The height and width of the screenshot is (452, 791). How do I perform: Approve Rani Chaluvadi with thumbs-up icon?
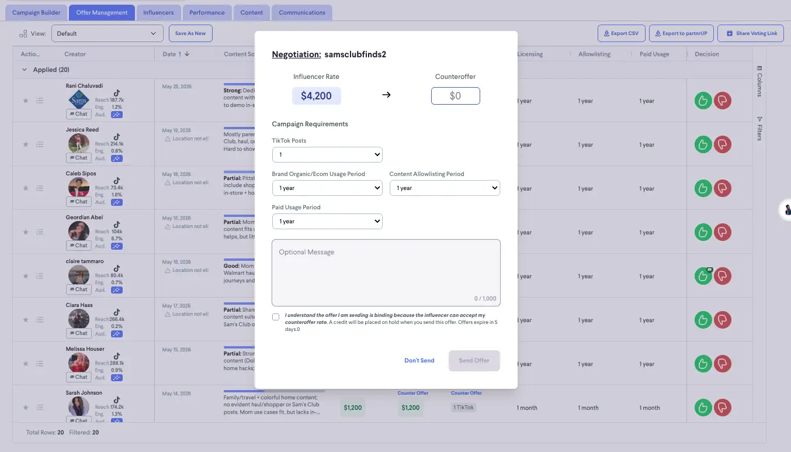coord(703,101)
